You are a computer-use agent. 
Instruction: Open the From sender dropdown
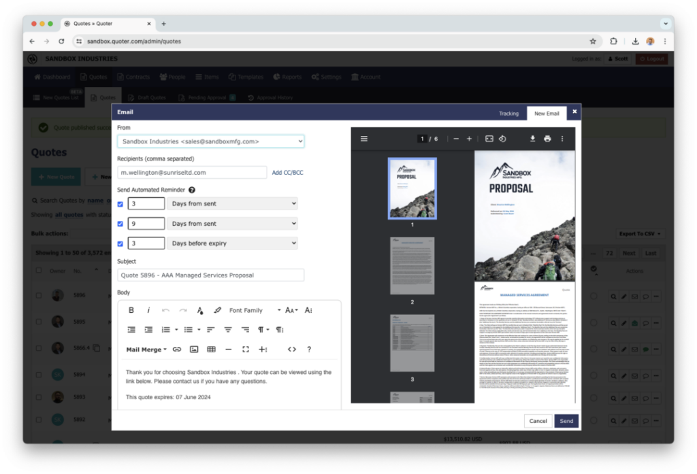pos(211,141)
